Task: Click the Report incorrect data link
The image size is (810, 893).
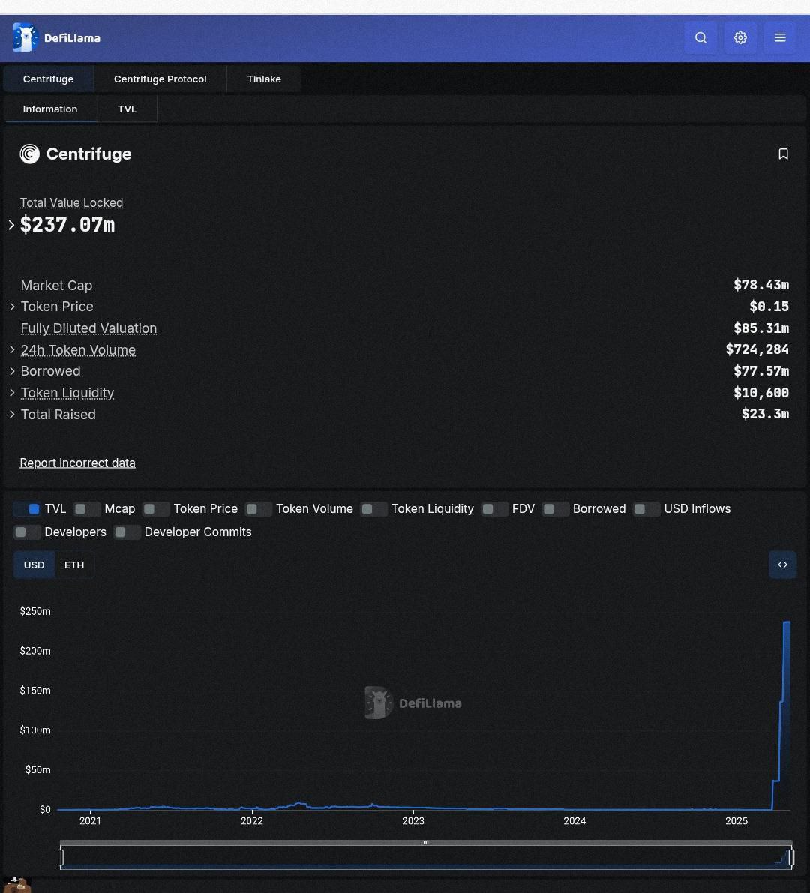Action: coord(77,463)
